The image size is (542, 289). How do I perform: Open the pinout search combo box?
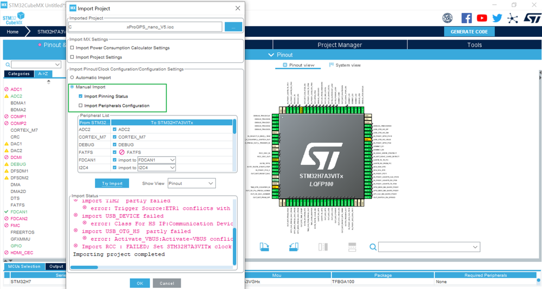(429, 247)
